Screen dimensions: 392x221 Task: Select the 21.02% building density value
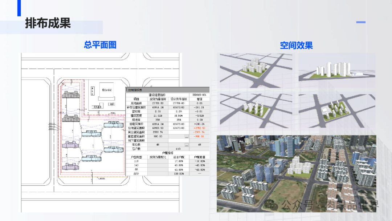point(158,116)
